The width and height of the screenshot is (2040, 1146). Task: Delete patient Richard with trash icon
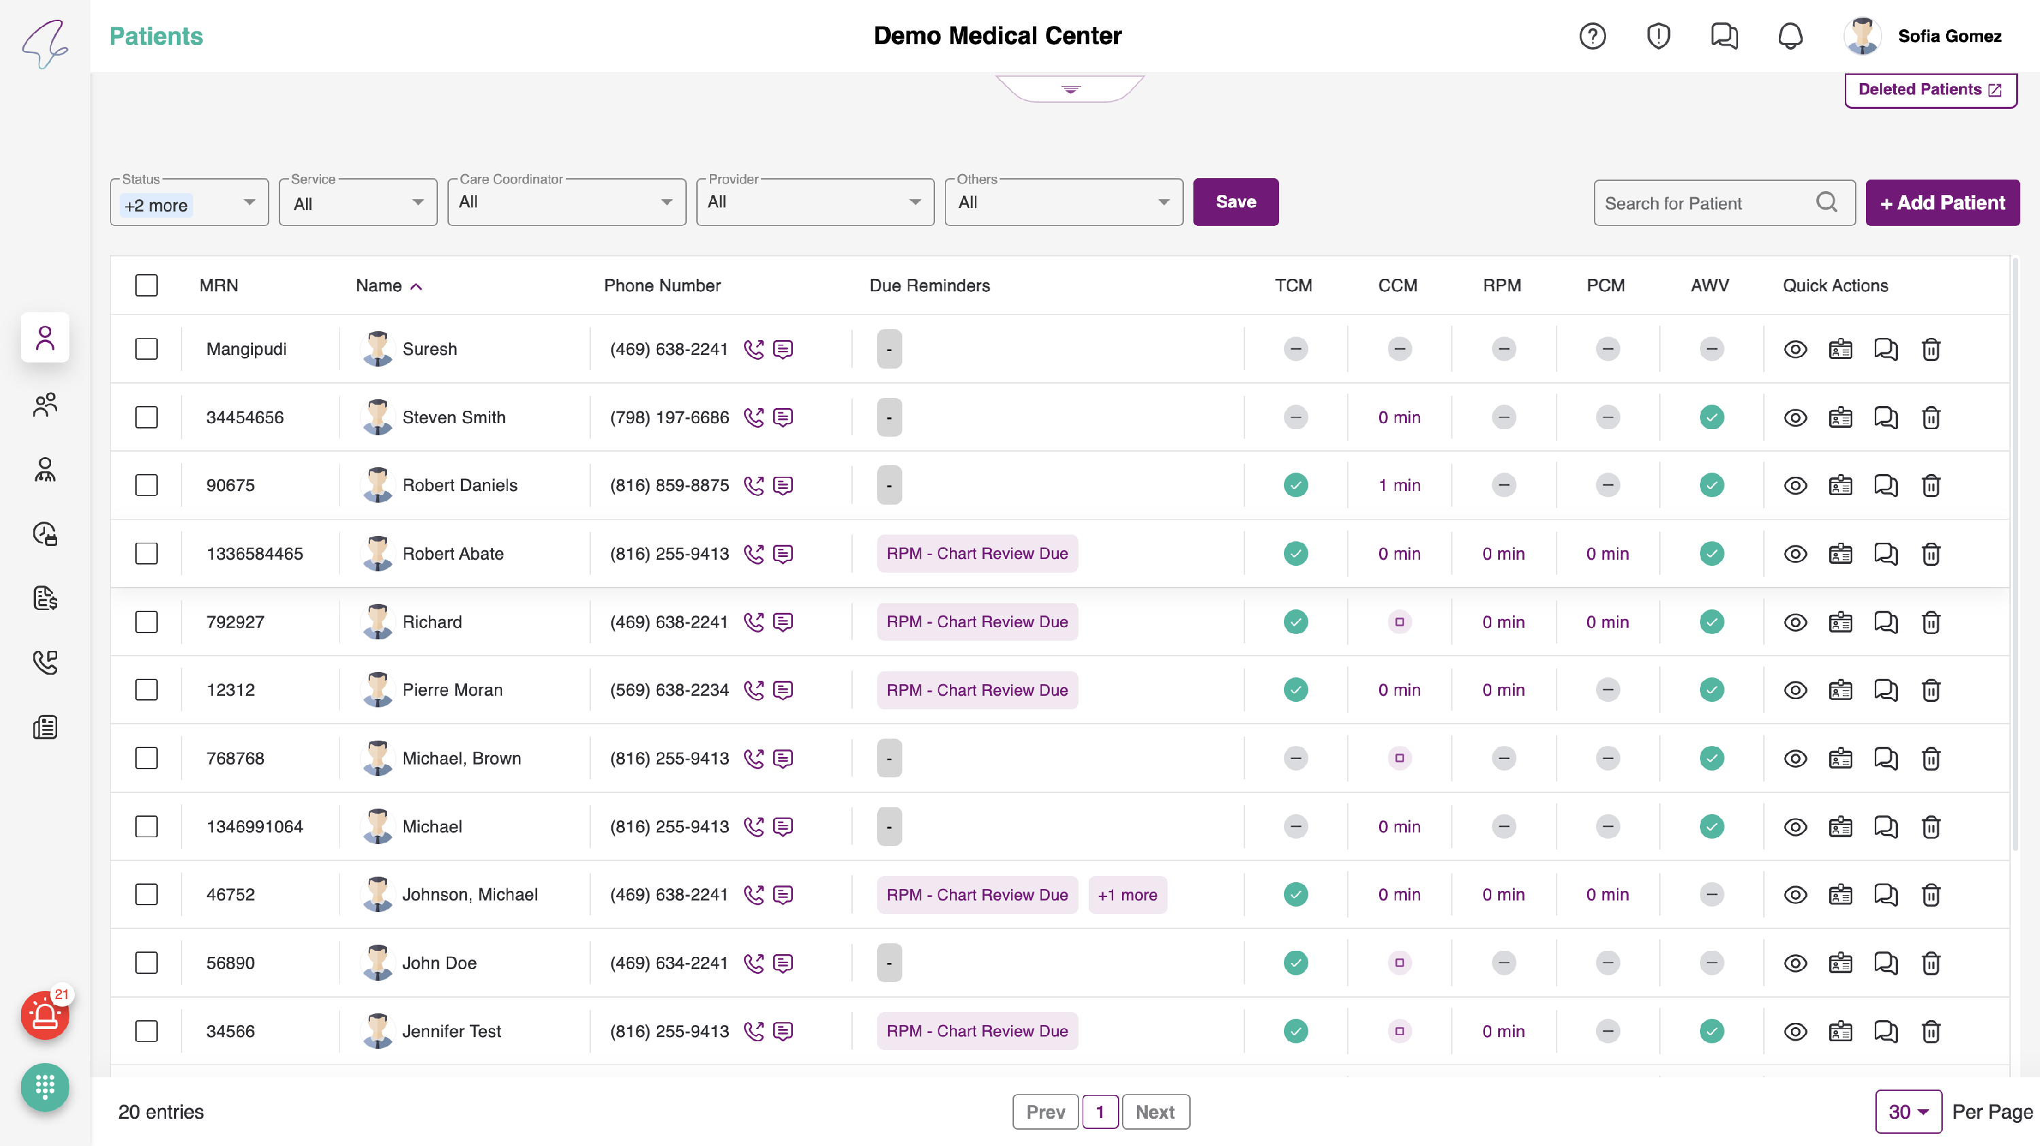[x=1931, y=622]
